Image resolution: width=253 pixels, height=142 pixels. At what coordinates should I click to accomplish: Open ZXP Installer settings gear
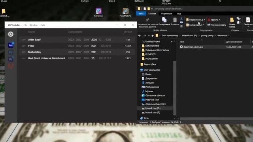point(11,34)
